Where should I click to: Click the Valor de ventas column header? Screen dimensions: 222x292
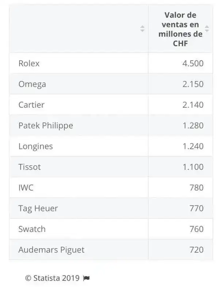[180, 29]
